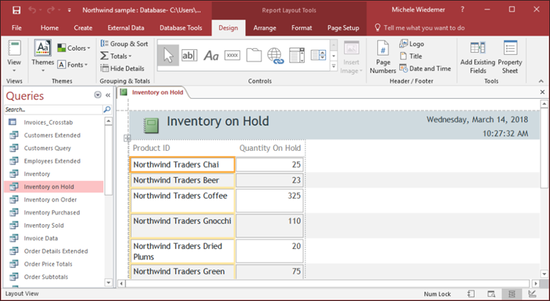Viewport: 550px width, 301px height.
Task: Close the Inventory on Hold report tab
Action: tap(542, 92)
